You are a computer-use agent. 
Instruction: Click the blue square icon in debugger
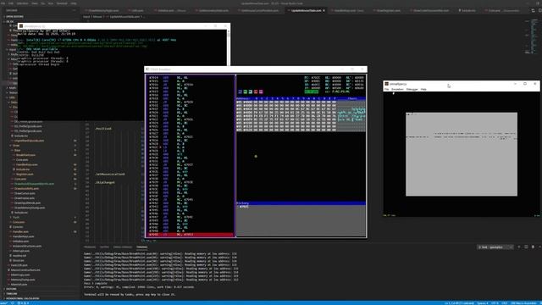pyautogui.click(x=240, y=91)
